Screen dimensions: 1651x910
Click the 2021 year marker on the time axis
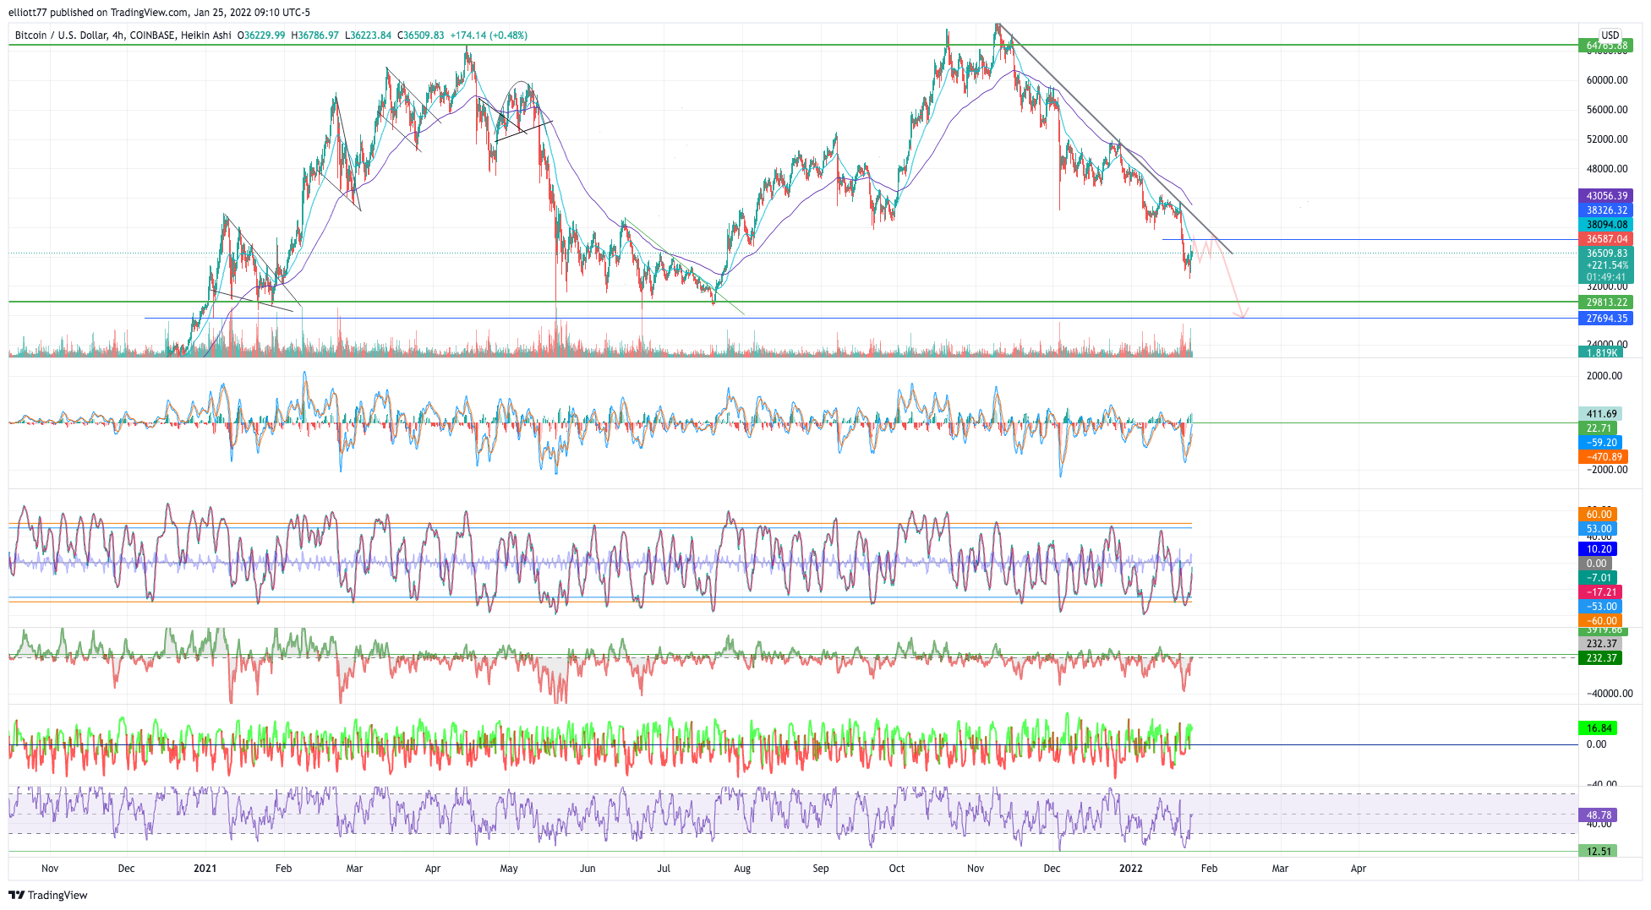(205, 869)
